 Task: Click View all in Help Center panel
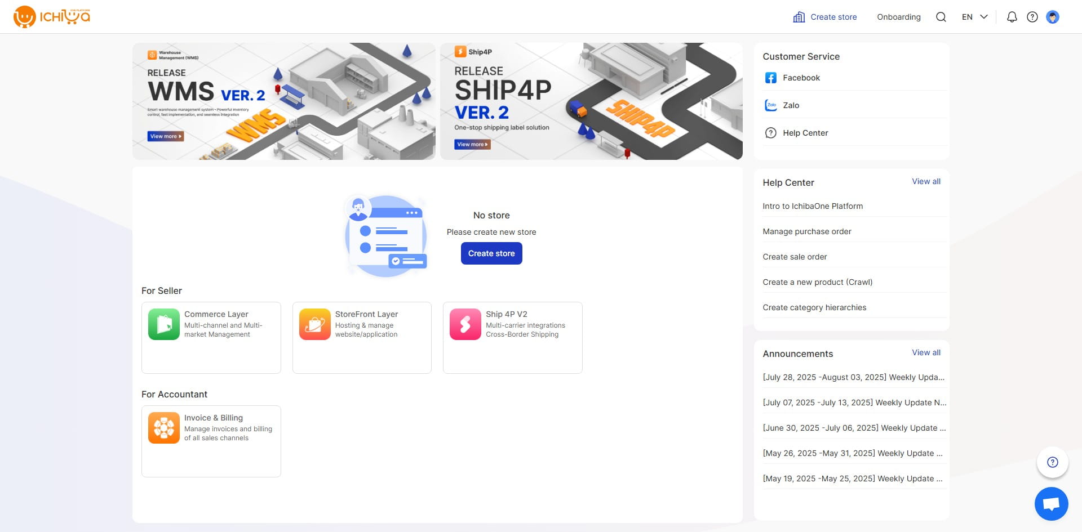click(926, 181)
